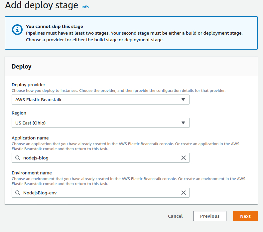Screen dimensions: 263x232
Task: Focus the Application name text field
Action: tap(100, 158)
